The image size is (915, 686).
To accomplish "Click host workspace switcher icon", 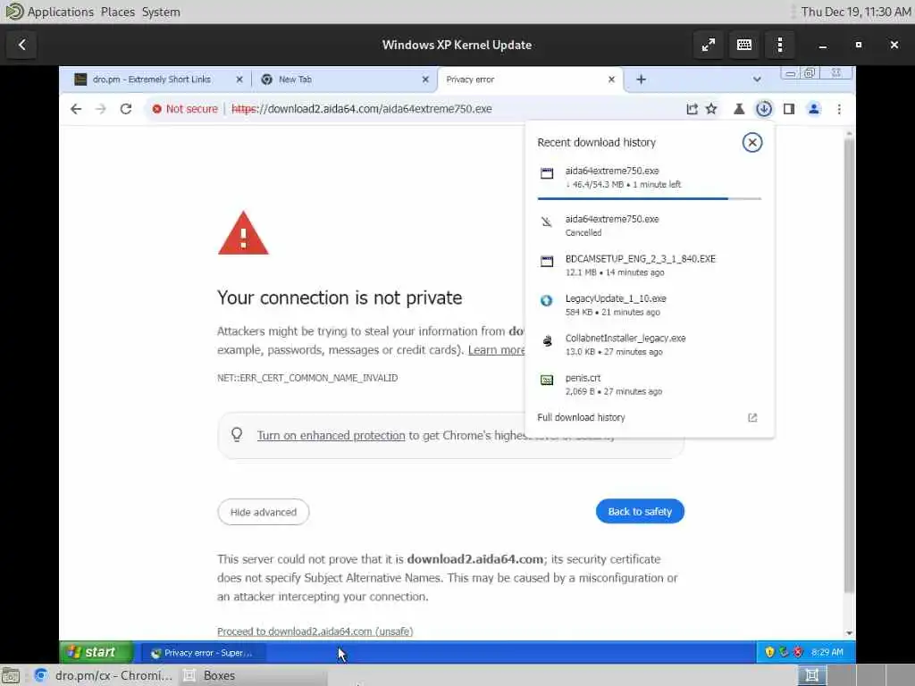I will [811, 675].
